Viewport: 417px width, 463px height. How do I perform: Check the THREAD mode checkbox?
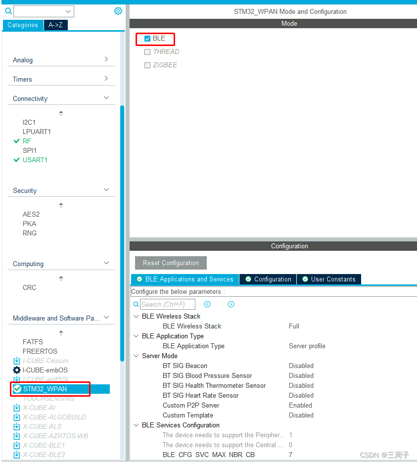click(147, 52)
